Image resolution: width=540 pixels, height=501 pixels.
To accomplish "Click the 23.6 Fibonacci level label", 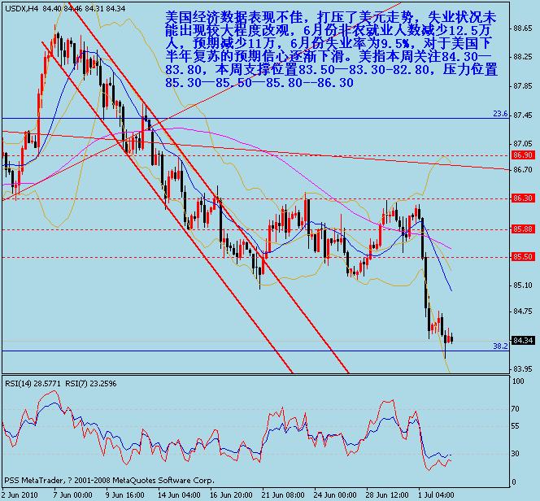I will 500,114.
